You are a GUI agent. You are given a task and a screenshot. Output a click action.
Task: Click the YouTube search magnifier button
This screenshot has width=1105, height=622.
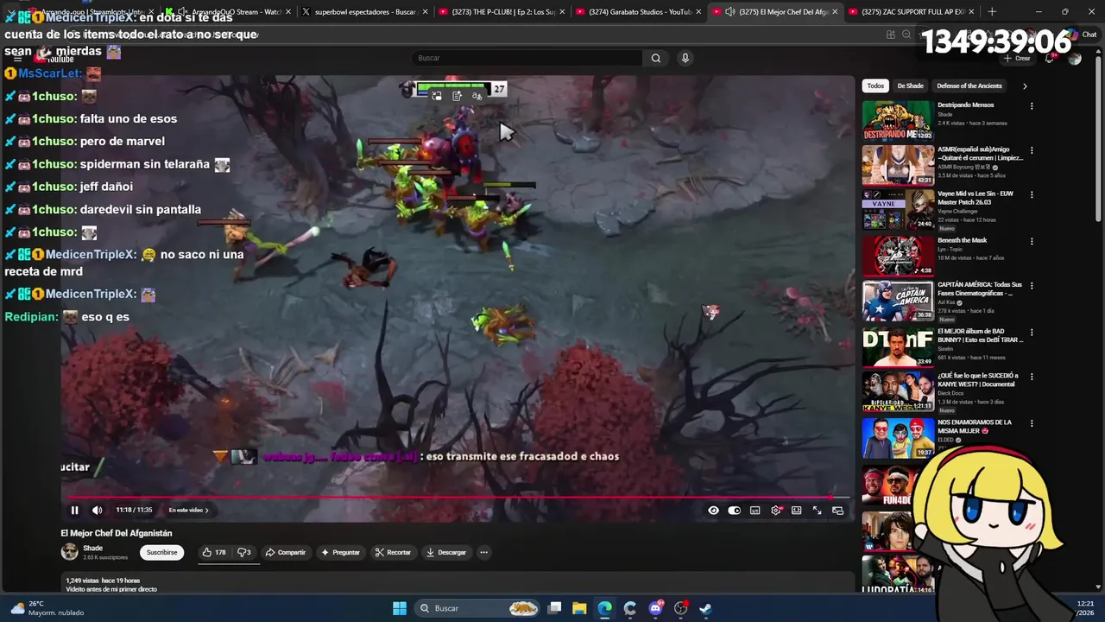tap(656, 58)
